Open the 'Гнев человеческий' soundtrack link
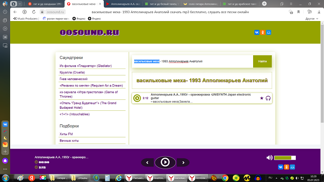Image resolution: width=324 pixels, height=182 pixels. [73, 79]
